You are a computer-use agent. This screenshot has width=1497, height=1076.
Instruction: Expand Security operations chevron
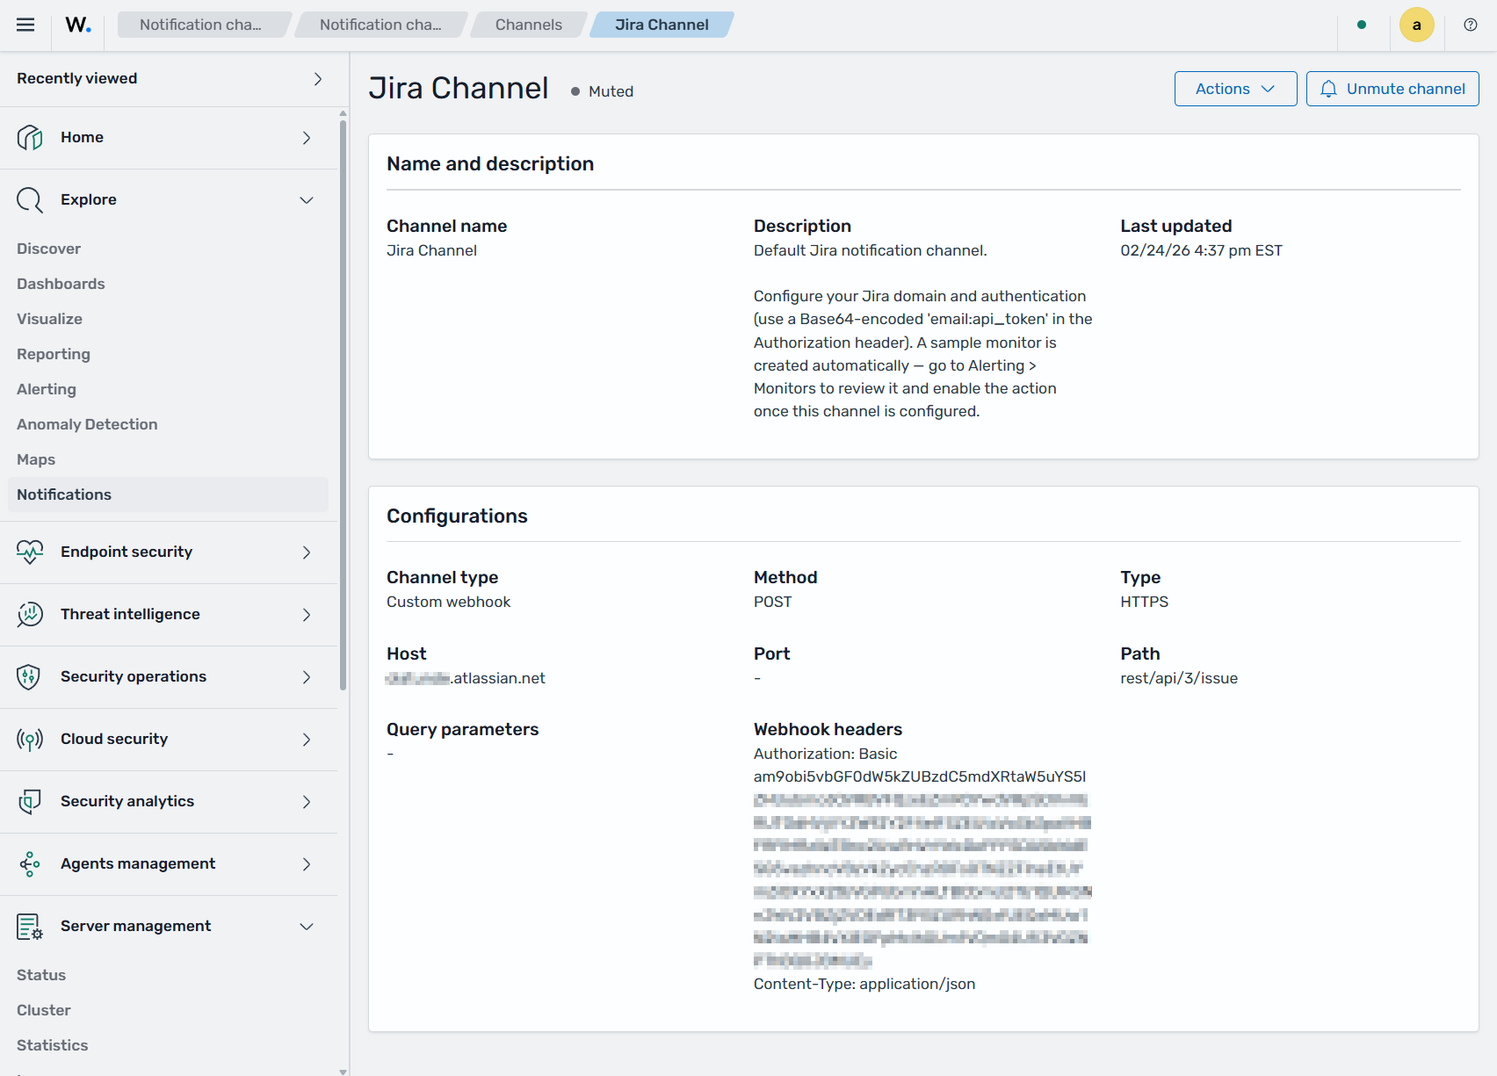pos(307,677)
